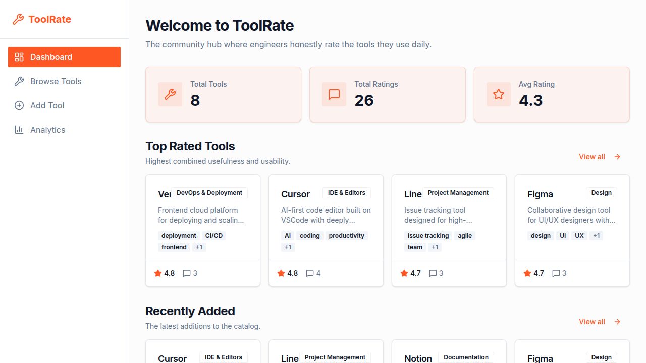Click the comment icon on Vercel card footer

[187, 273]
